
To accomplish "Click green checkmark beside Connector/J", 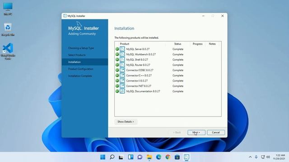I will click(117, 81).
